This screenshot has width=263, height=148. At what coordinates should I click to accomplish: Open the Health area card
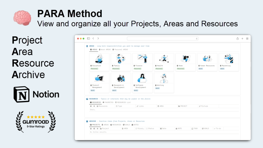pyautogui.click(x=164, y=62)
